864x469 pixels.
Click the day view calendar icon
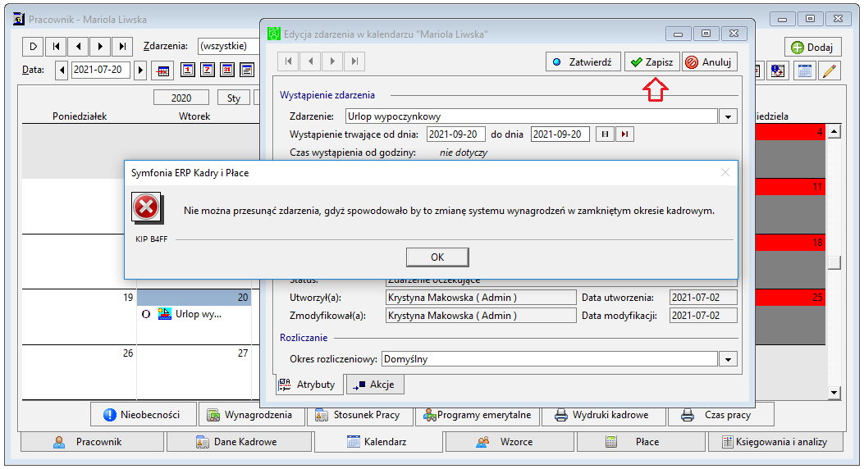(x=188, y=70)
